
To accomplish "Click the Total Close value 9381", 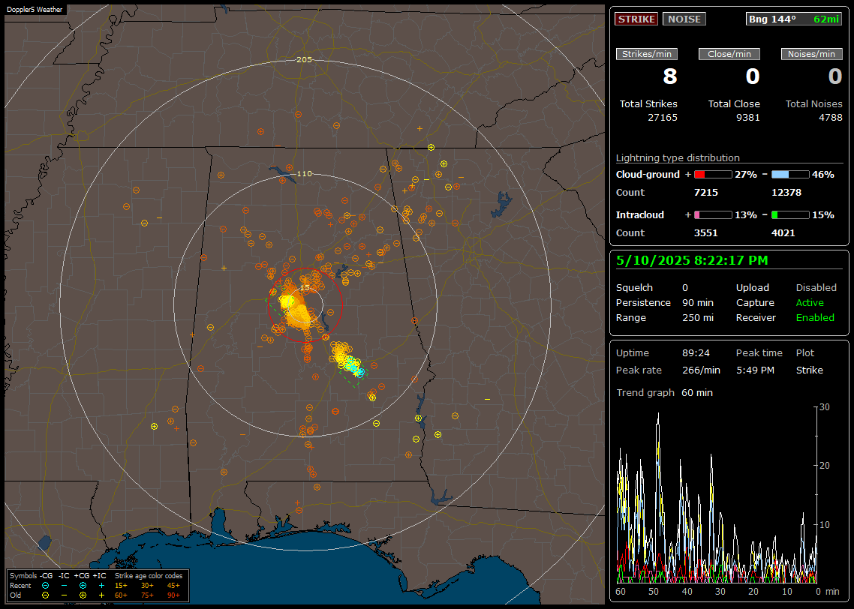I will (x=747, y=118).
